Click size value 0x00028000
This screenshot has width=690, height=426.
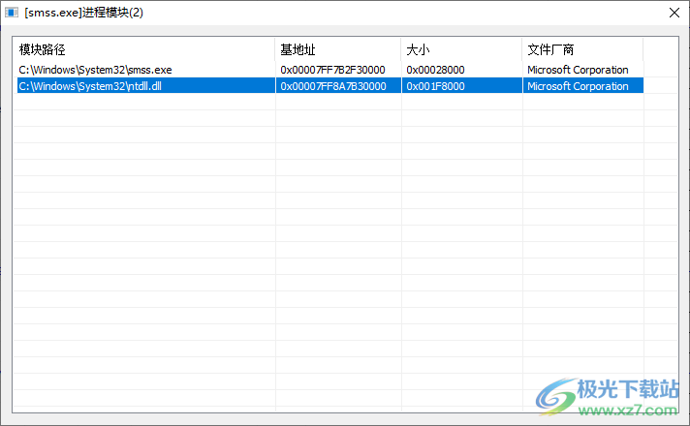click(435, 70)
